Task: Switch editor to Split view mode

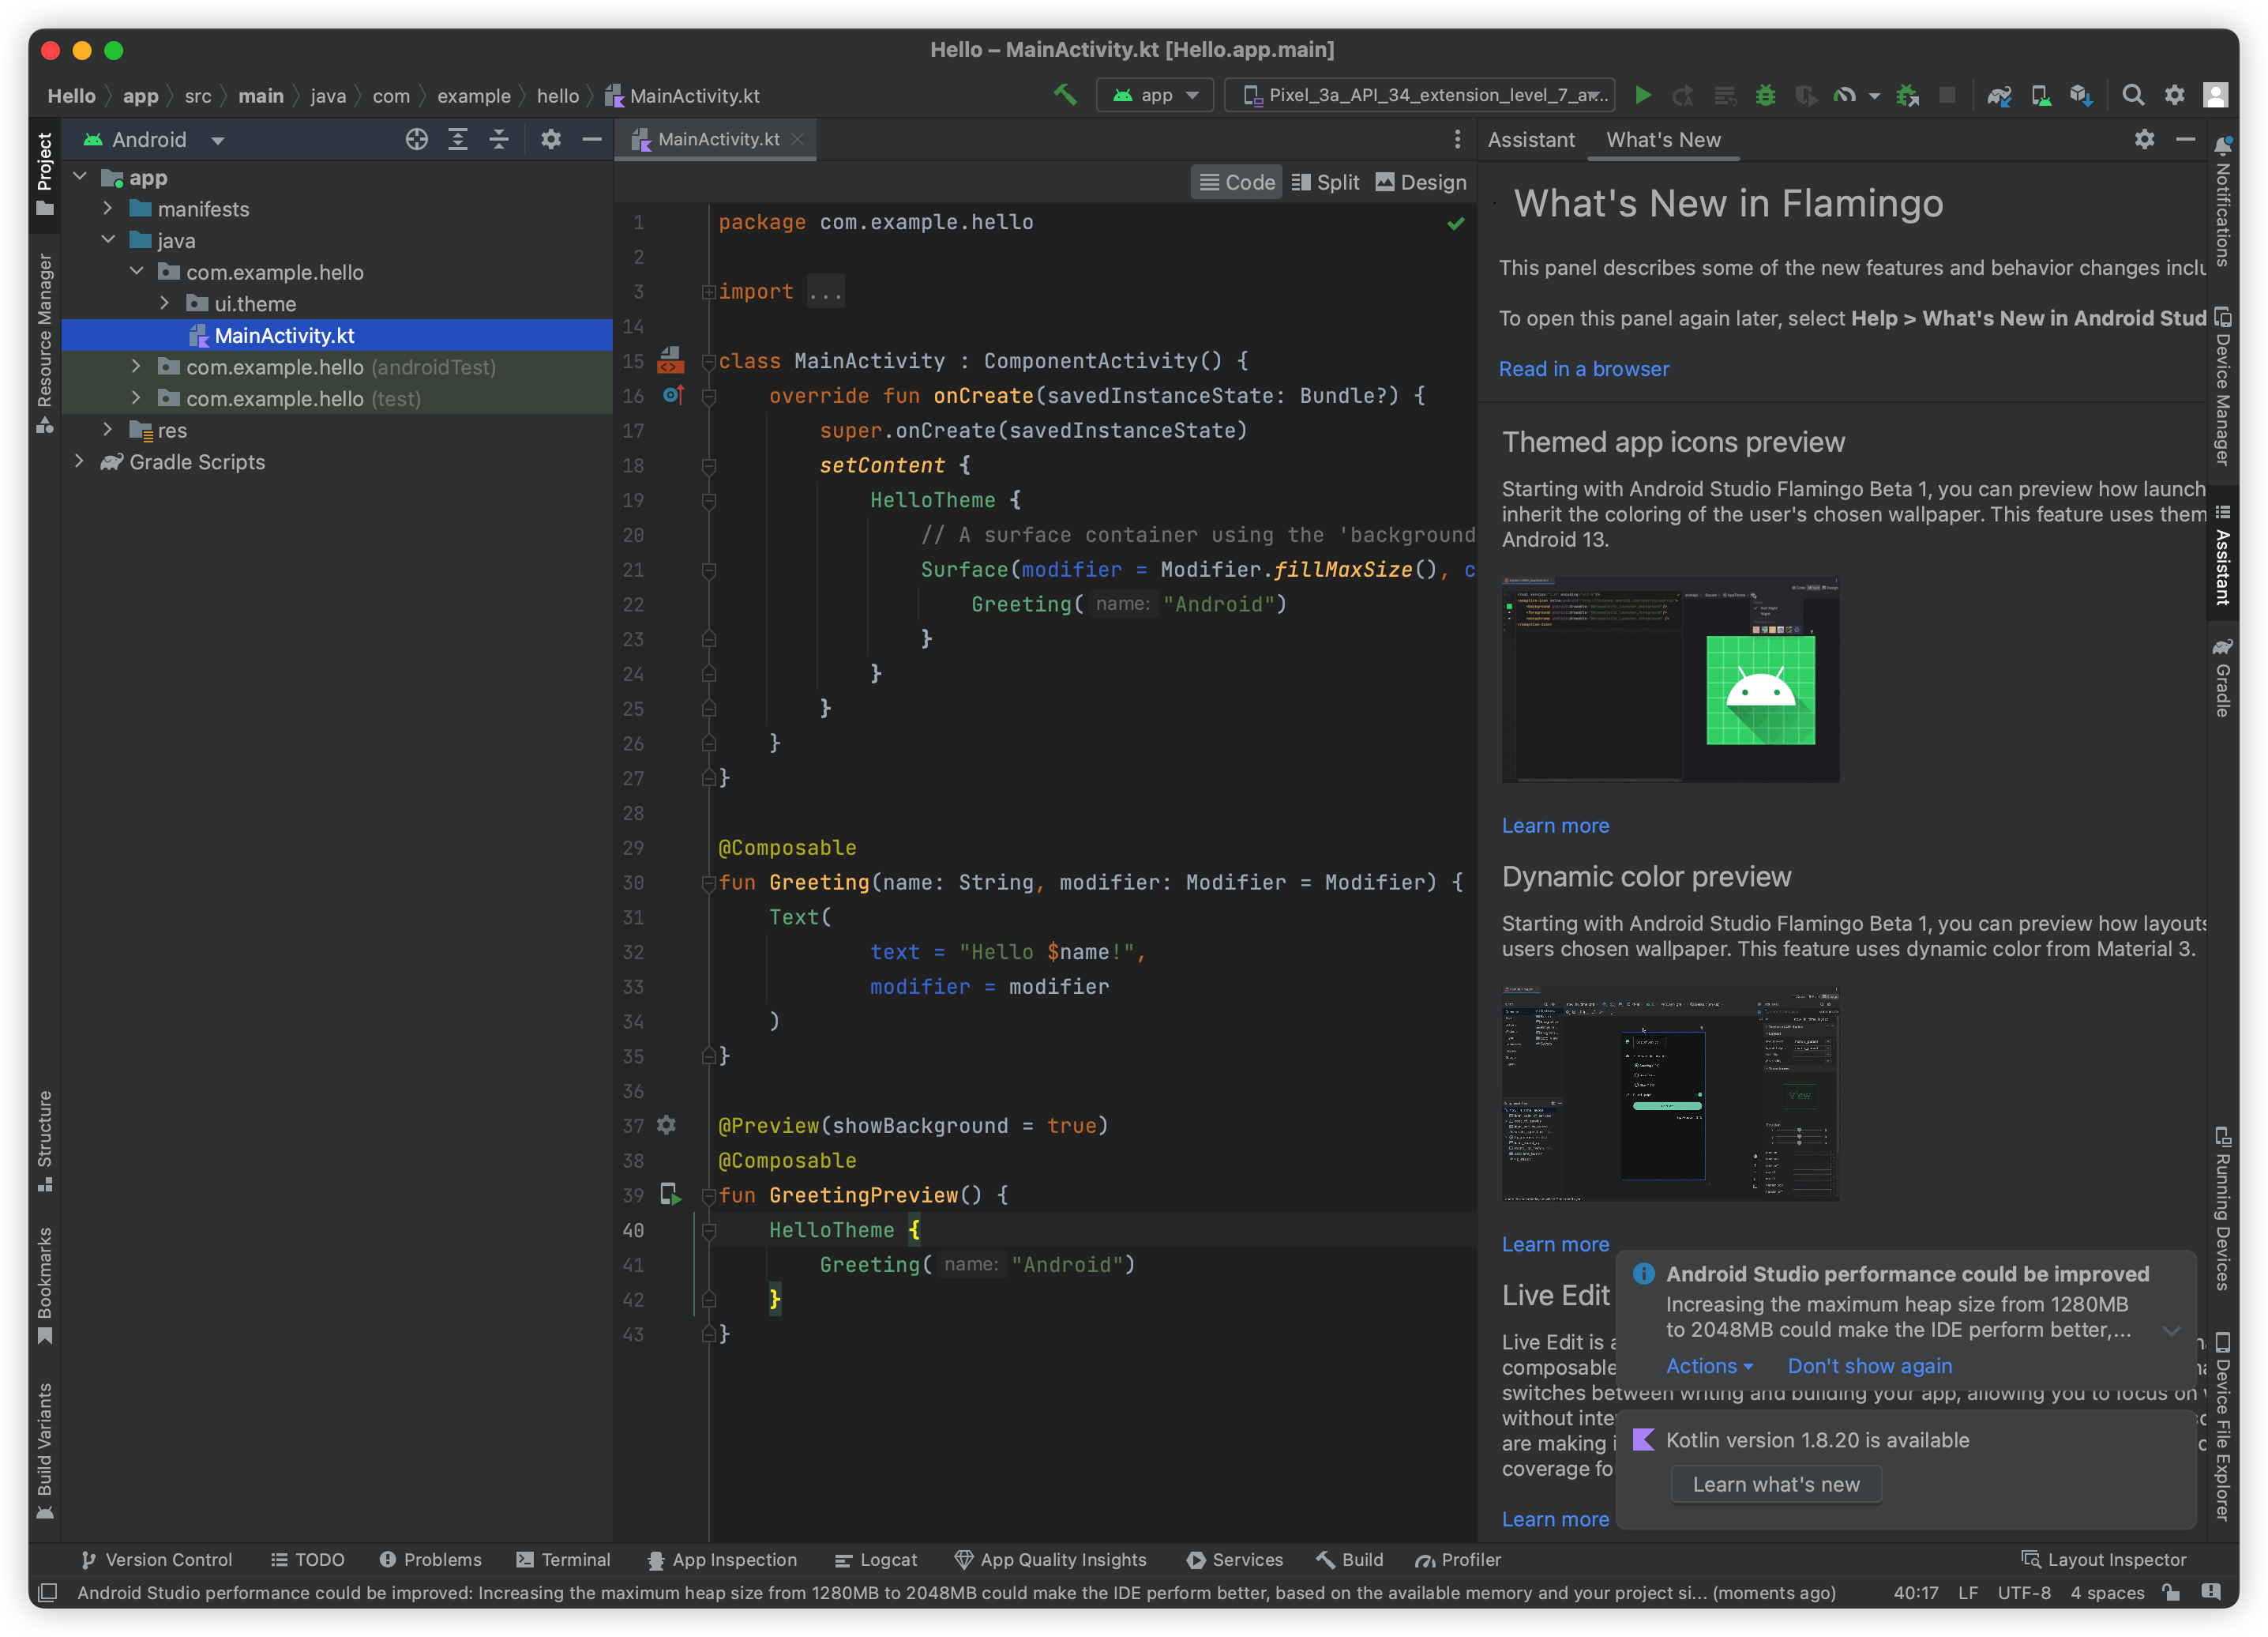Action: [1325, 183]
